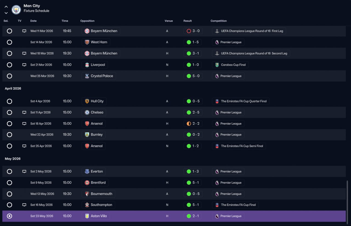
Task: Click the Hull City club badge
Action: [x=87, y=101]
